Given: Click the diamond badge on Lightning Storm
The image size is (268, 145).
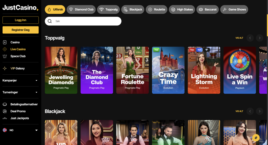Looking at the screenshot, I should pos(207,50).
